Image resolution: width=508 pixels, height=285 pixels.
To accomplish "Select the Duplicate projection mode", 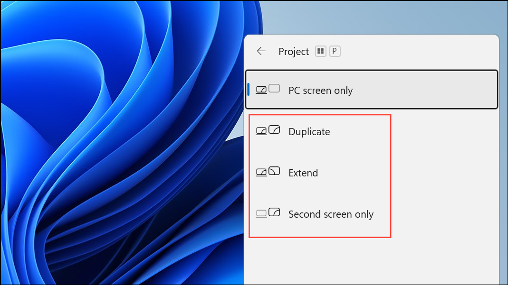I will [x=309, y=131].
